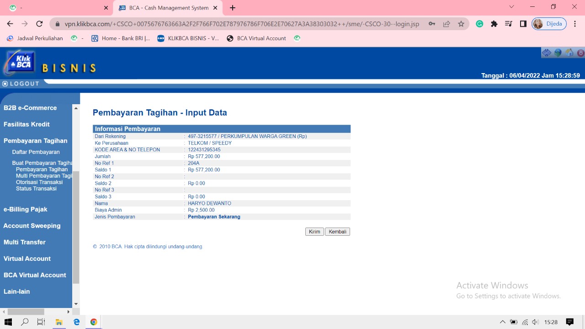Bookmark this page with star icon

[x=461, y=24]
